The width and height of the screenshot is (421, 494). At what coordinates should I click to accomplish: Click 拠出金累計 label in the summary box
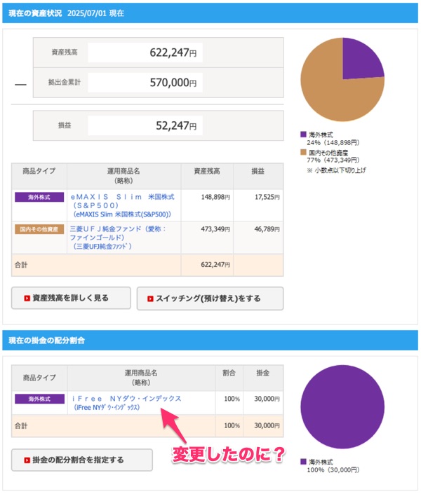tap(65, 83)
